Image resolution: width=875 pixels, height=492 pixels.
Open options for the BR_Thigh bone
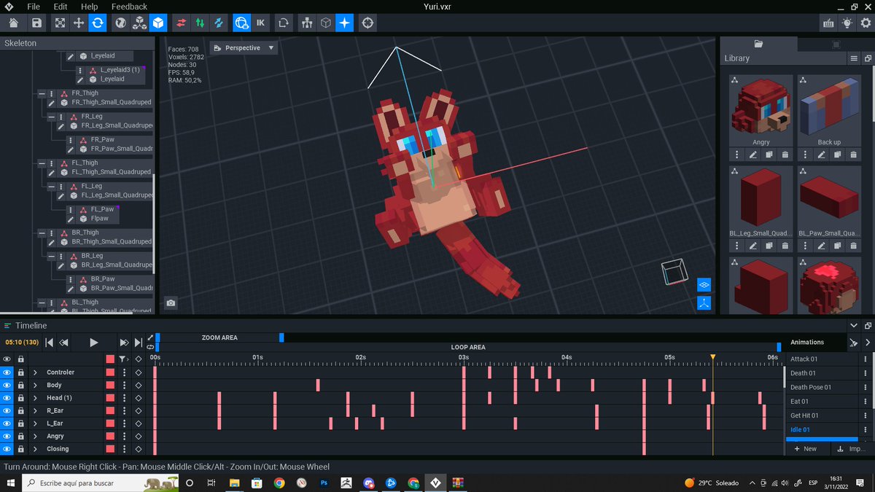click(x=52, y=233)
